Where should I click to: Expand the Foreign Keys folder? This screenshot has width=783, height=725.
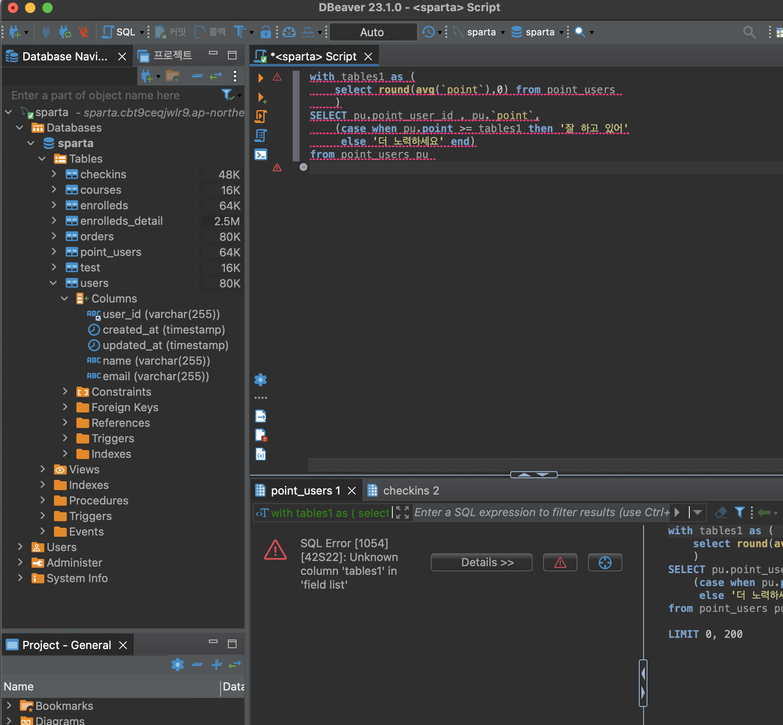(x=65, y=407)
